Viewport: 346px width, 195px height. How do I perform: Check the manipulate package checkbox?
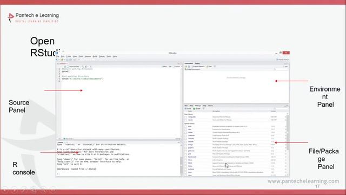coord(185,117)
